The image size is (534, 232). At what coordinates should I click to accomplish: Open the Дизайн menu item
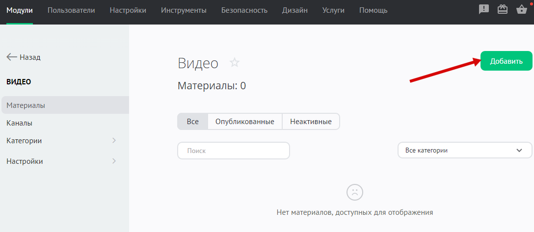[295, 10]
